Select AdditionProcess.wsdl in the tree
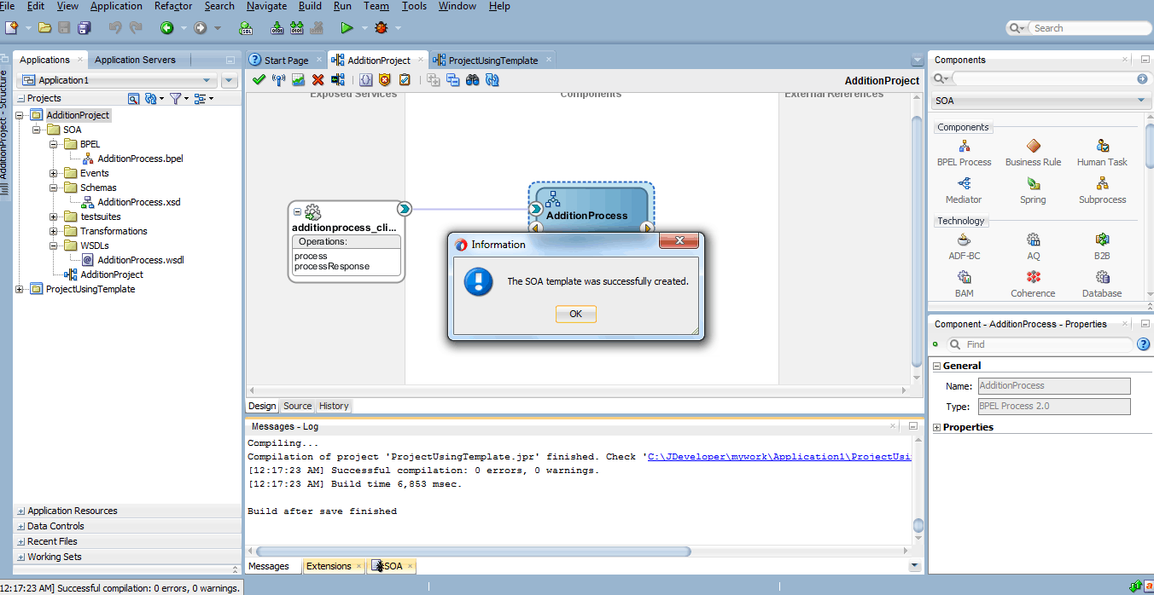The width and height of the screenshot is (1154, 595). 141,260
